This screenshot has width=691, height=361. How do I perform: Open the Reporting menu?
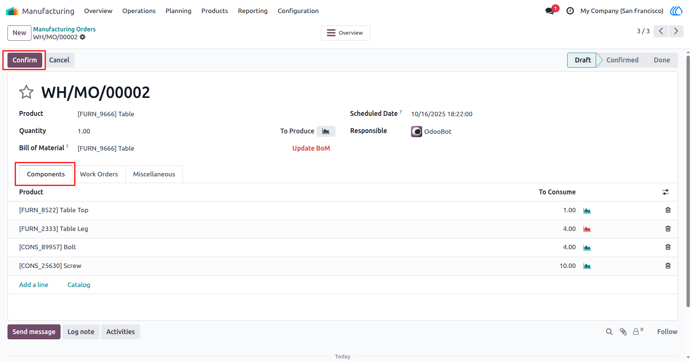pyautogui.click(x=253, y=11)
